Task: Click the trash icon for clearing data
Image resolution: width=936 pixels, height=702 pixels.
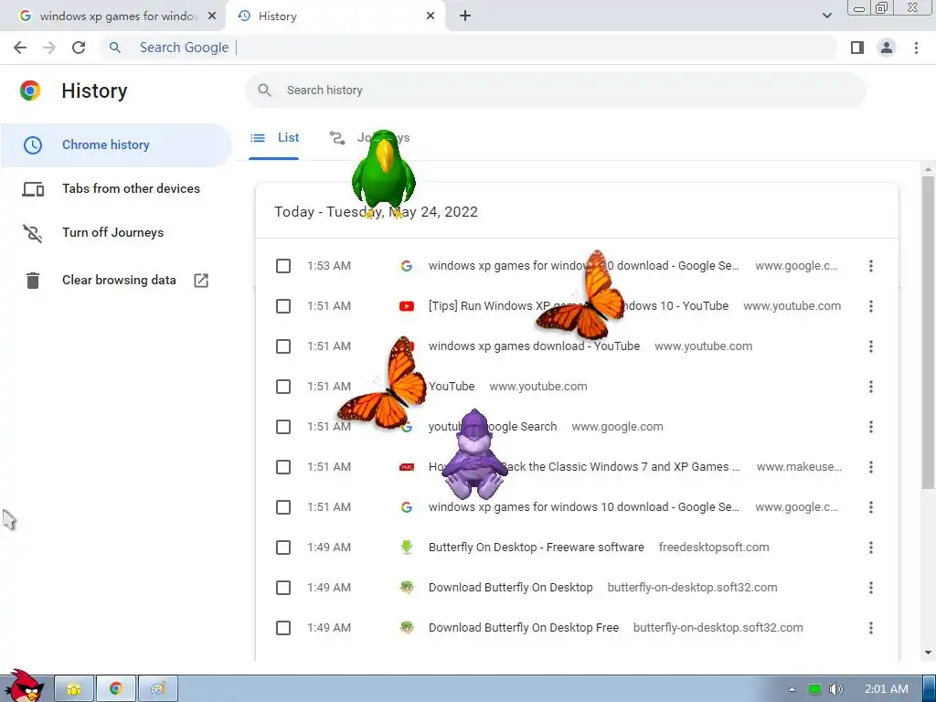Action: pyautogui.click(x=33, y=280)
